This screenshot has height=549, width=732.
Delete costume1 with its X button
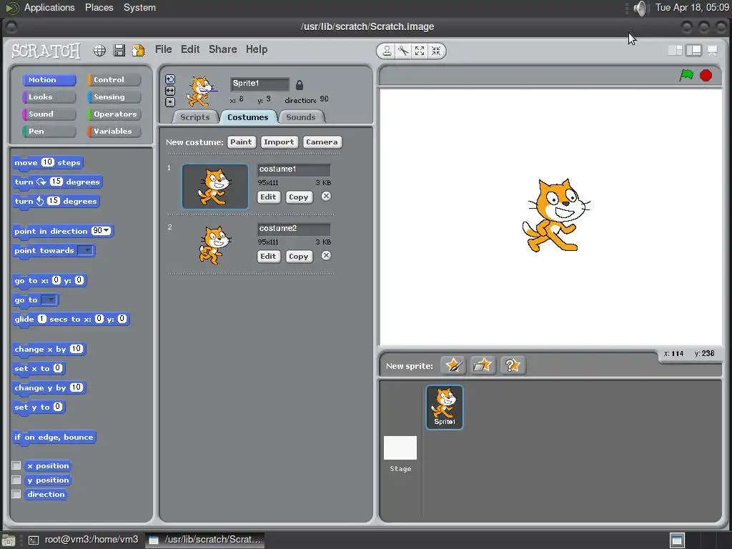326,196
